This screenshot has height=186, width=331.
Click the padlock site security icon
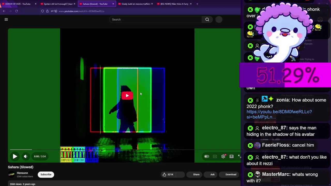pyautogui.click(x=47, y=11)
